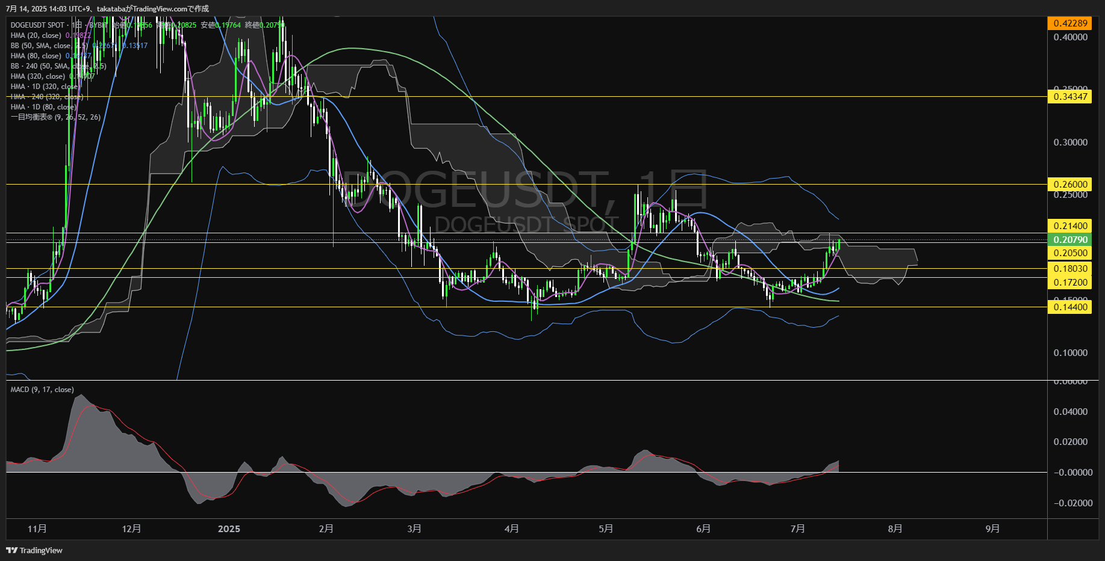The height and width of the screenshot is (561, 1105).
Task: Click the yellow 0.14400 price label
Action: pos(1069,307)
